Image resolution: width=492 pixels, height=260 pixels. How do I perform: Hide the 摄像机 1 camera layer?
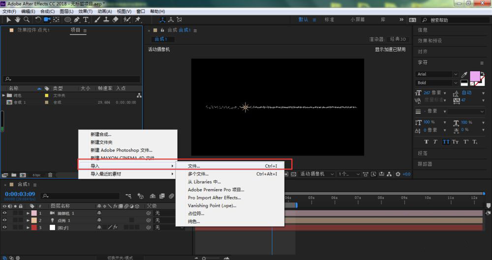point(4,213)
